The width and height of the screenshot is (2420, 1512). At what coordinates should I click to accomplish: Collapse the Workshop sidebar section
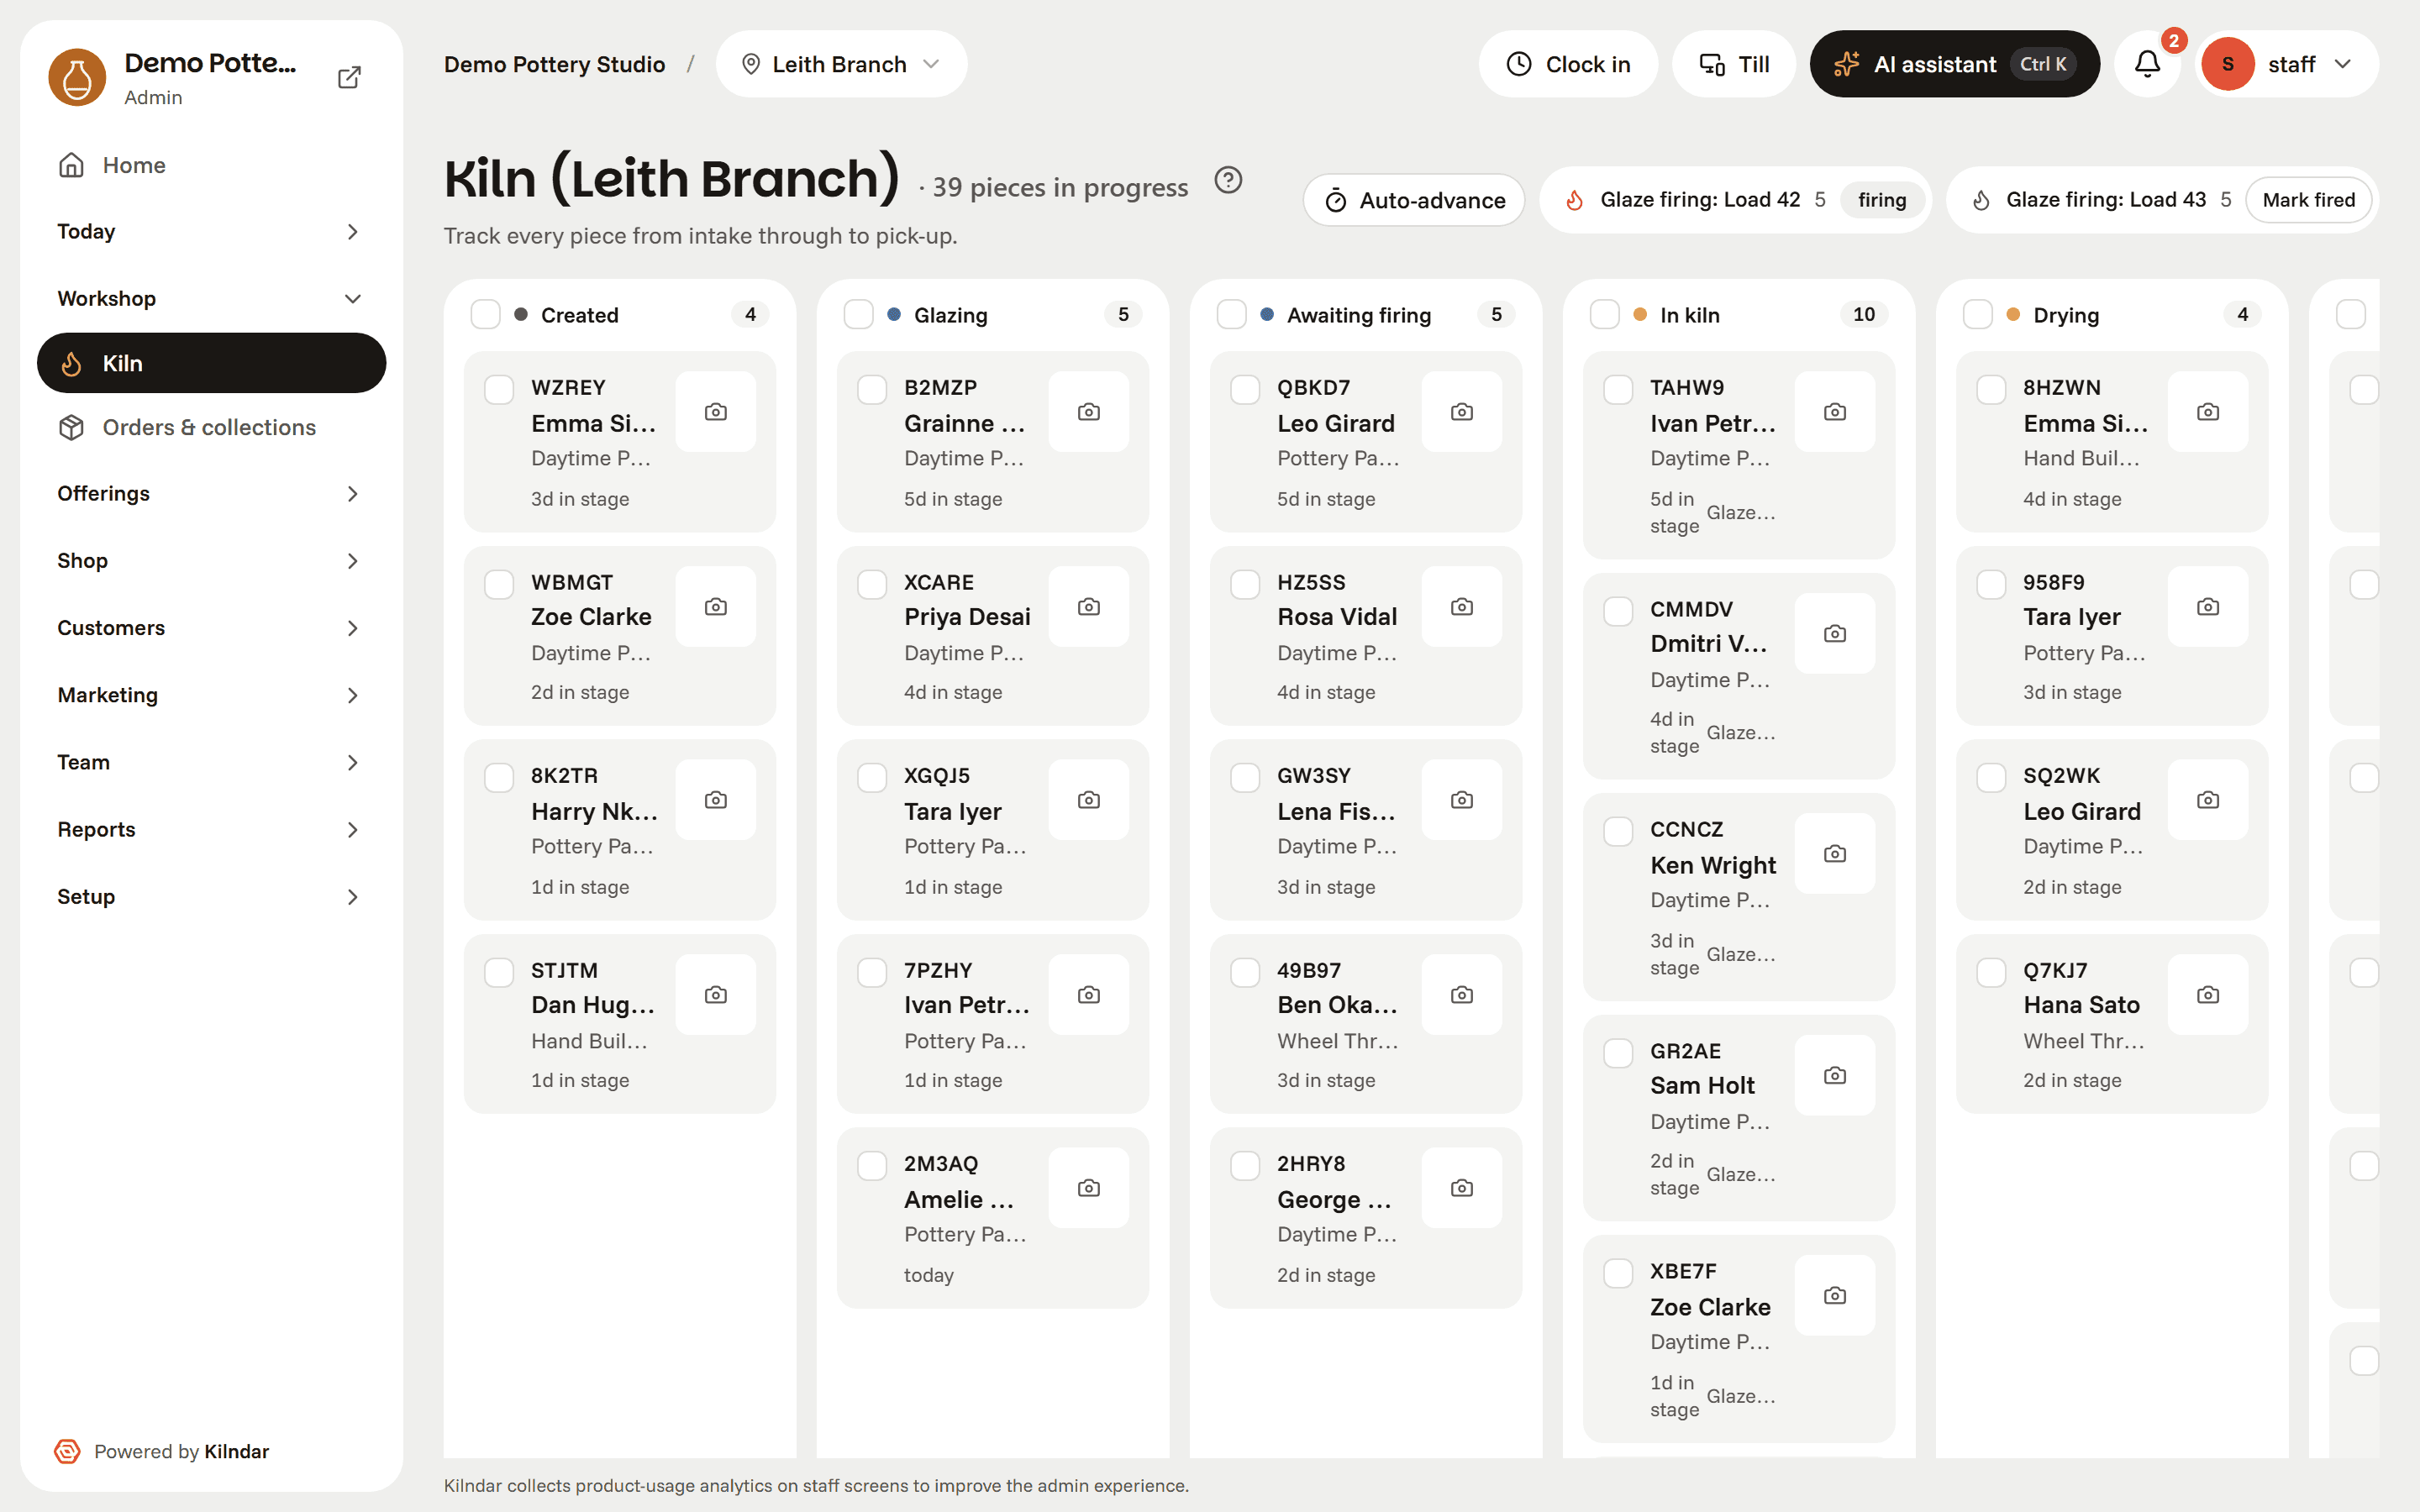(210, 298)
